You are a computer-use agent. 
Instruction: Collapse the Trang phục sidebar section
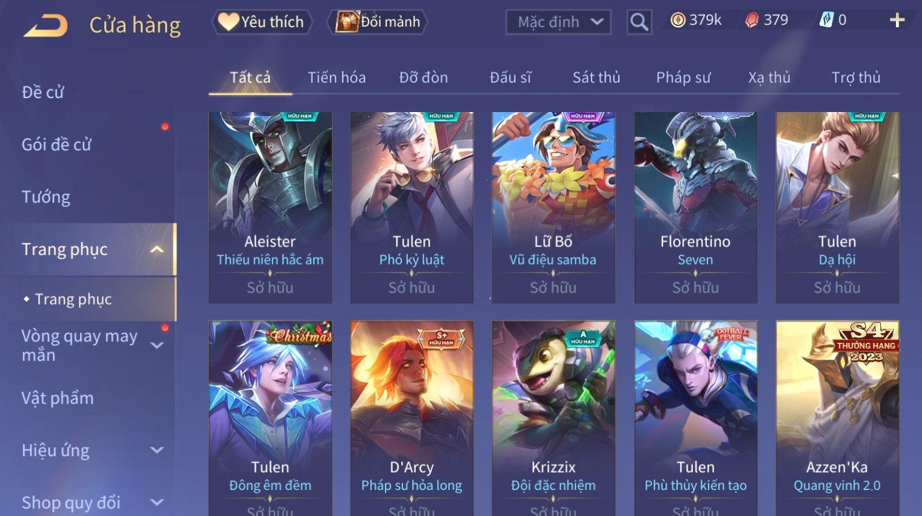pos(156,250)
